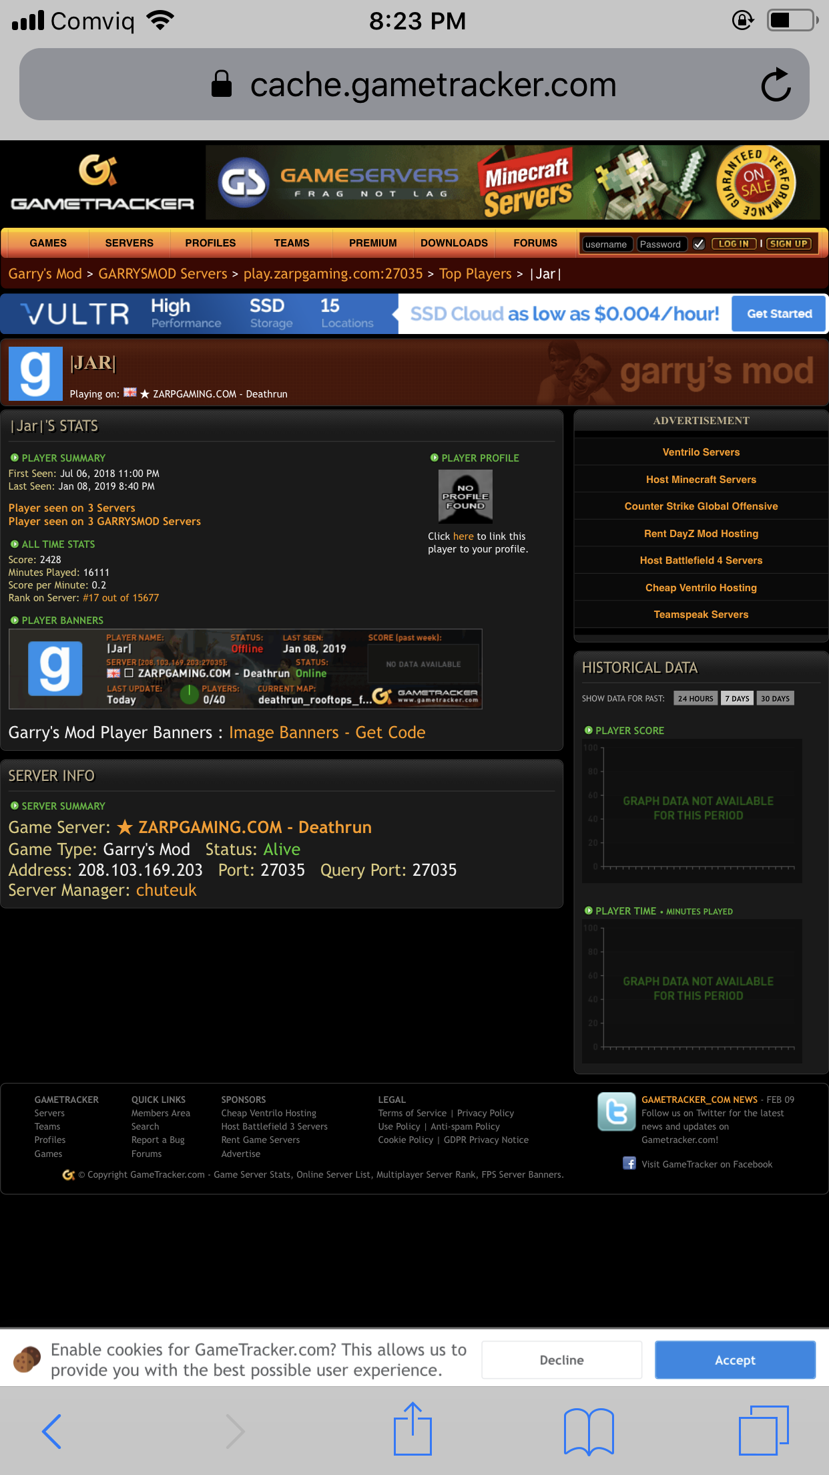This screenshot has height=1475, width=829.
Task: Decline cookies for GameTracker
Action: [561, 1360]
